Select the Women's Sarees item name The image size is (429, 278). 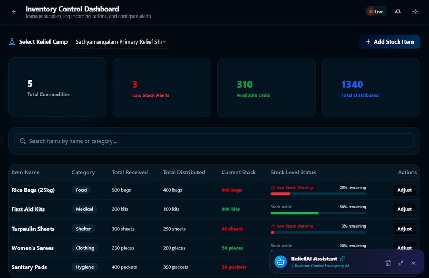32,248
